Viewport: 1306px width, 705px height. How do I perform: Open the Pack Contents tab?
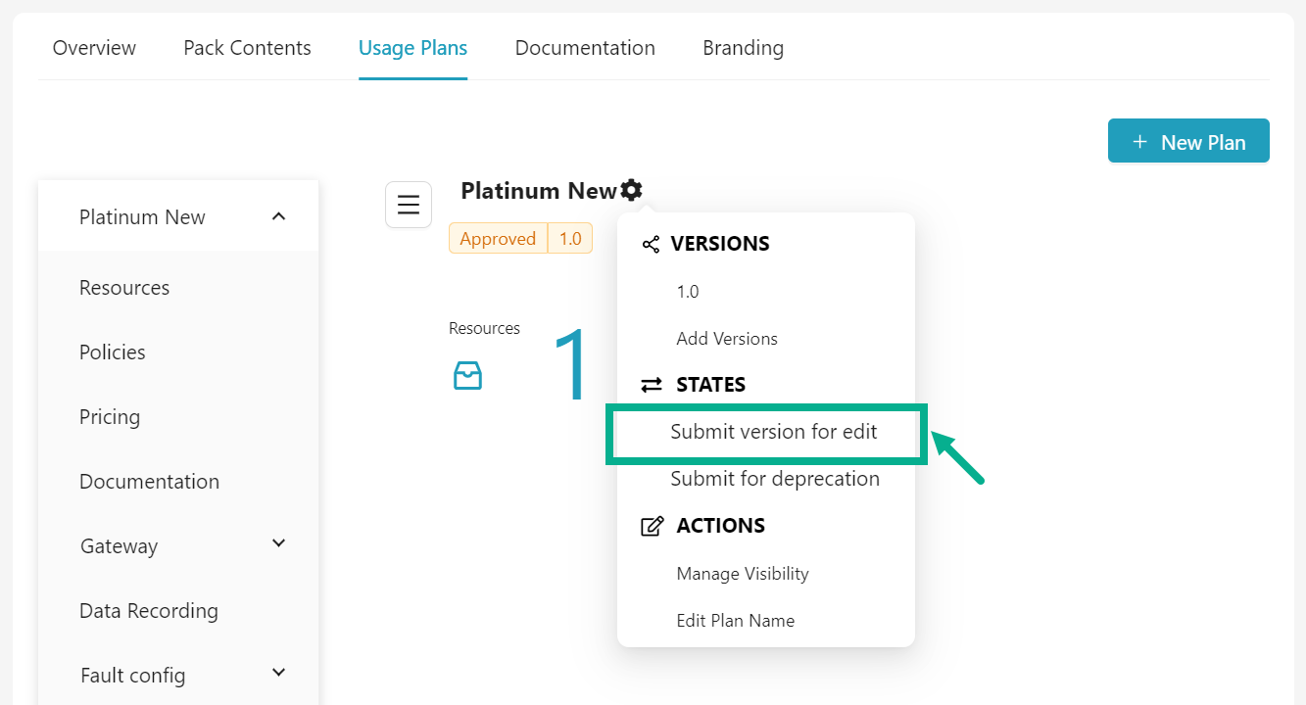pyautogui.click(x=247, y=48)
